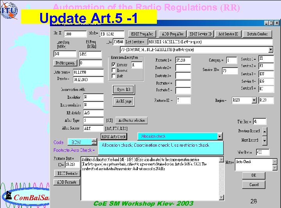This screenshot has height=208, width=281.
Task: Click the ID field 704544
Action: tap(119, 42)
